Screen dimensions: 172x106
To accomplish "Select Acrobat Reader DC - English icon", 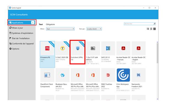I will click(138, 48).
